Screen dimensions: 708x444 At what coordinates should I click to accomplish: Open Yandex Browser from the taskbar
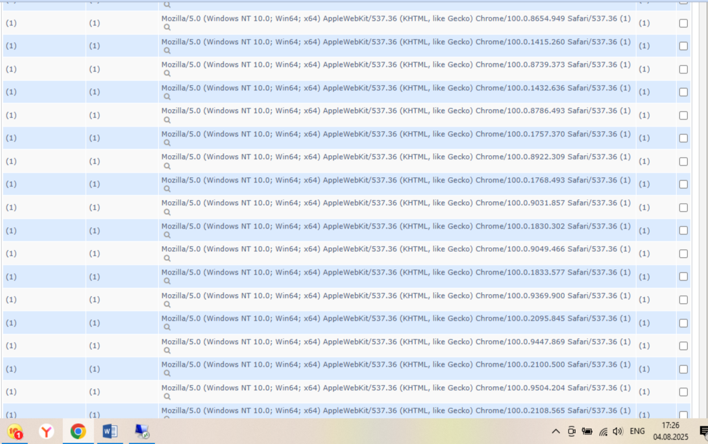(47, 432)
